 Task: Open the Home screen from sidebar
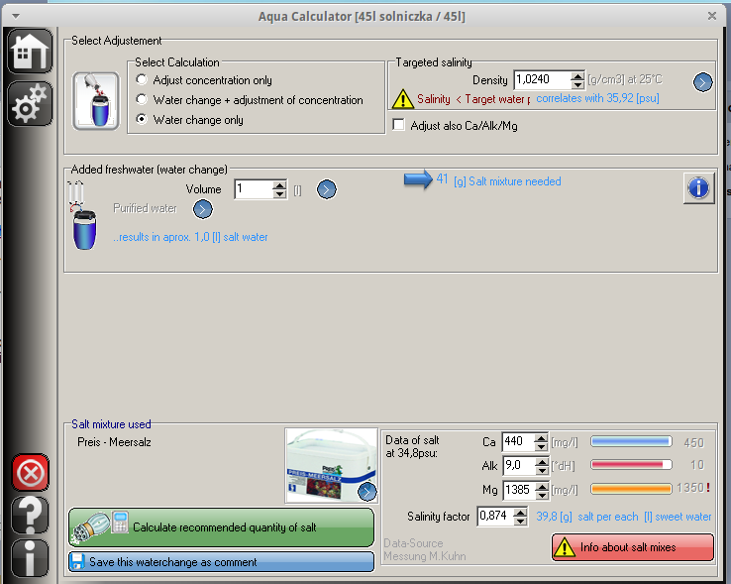(30, 52)
